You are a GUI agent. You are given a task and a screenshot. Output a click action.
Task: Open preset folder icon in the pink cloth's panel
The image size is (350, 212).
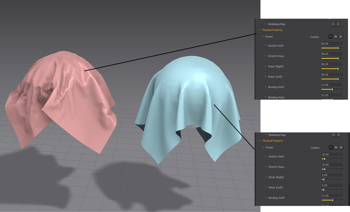point(336,37)
